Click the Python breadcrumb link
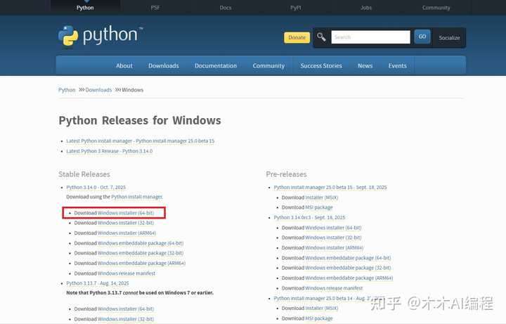This screenshot has width=506, height=324. coord(67,90)
